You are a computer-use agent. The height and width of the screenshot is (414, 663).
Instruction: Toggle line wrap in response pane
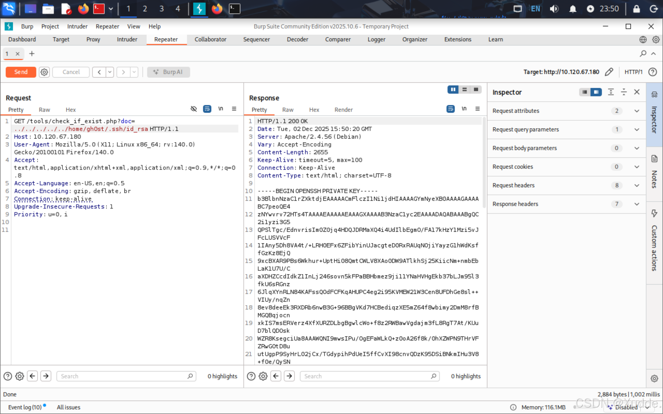pos(450,109)
